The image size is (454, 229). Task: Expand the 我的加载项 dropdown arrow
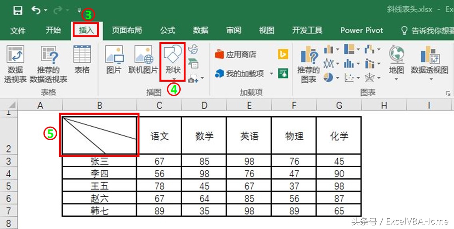tap(271, 74)
